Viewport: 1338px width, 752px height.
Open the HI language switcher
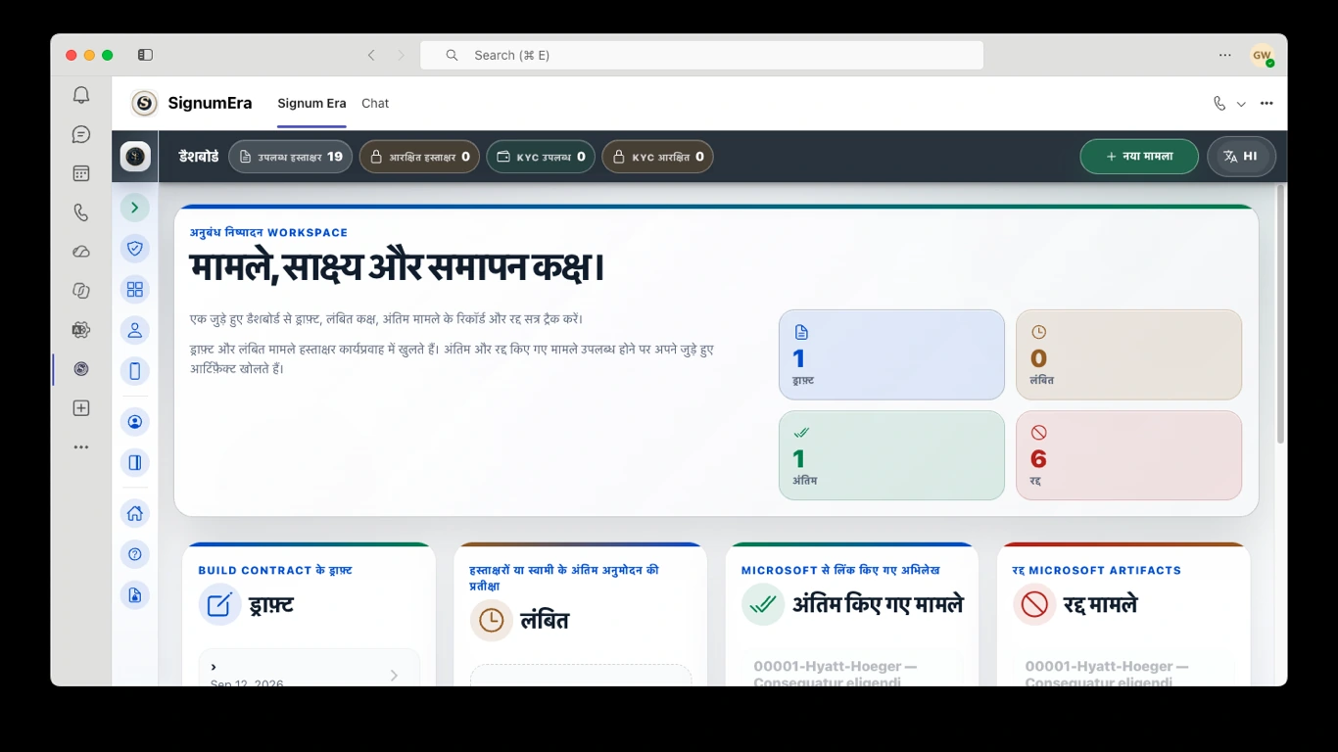[x=1242, y=157]
